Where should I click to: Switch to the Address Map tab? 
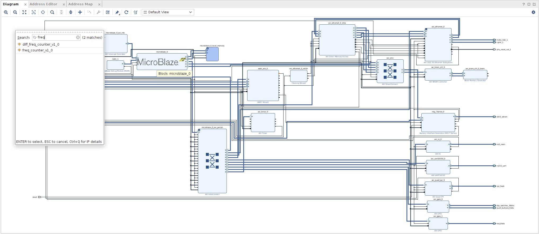pyautogui.click(x=81, y=4)
